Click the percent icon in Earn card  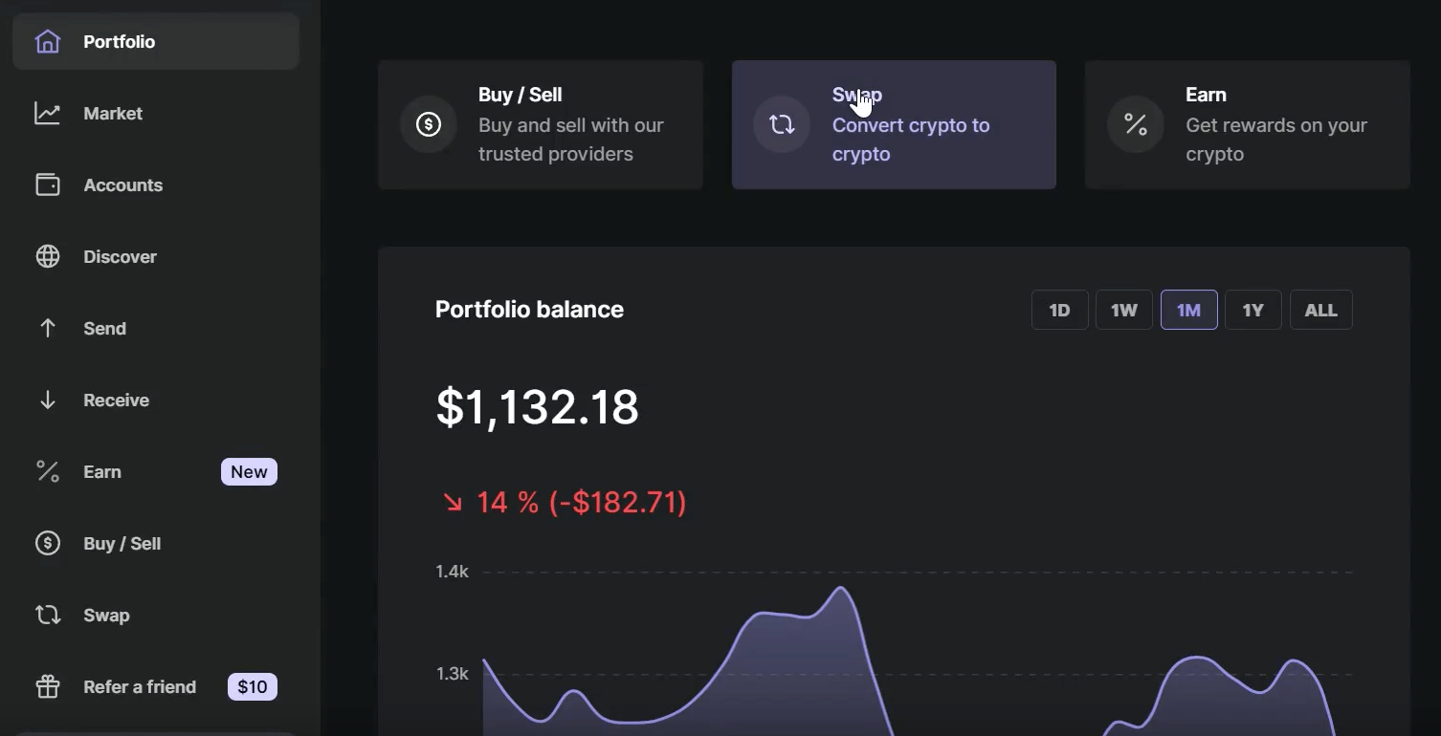click(1136, 124)
